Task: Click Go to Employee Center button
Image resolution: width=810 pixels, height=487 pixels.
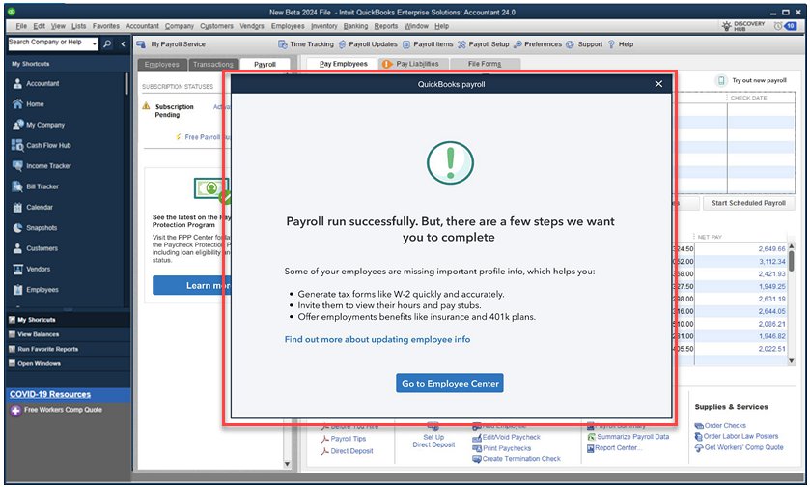Action: click(450, 384)
